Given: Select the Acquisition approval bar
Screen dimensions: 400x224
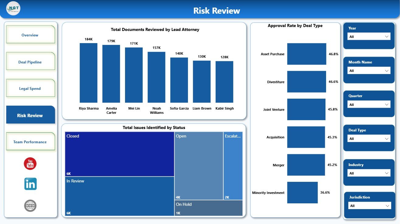Looking at the screenshot, I should (x=306, y=137).
